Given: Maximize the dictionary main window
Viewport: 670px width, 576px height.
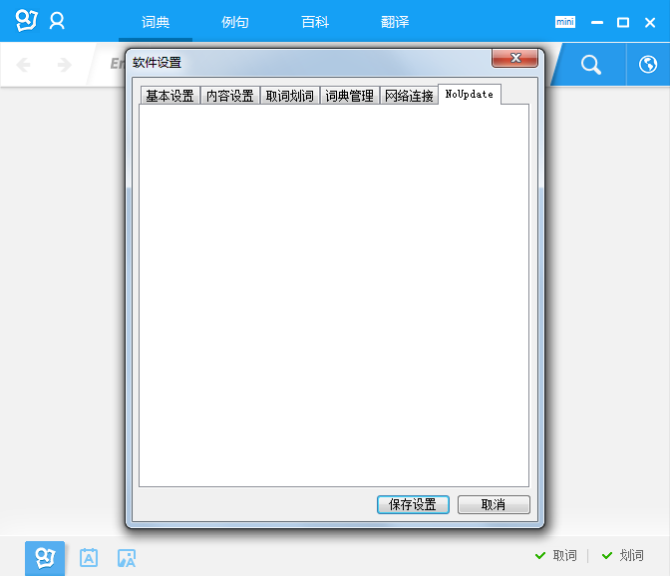Looking at the screenshot, I should click(623, 22).
